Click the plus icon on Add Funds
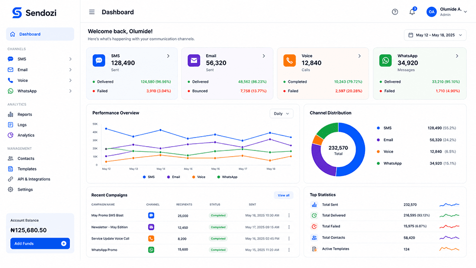The image size is (476, 268). tap(64, 243)
